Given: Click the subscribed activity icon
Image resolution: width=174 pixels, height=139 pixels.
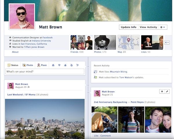Looking at the screenshot, I should click(x=95, y=77).
